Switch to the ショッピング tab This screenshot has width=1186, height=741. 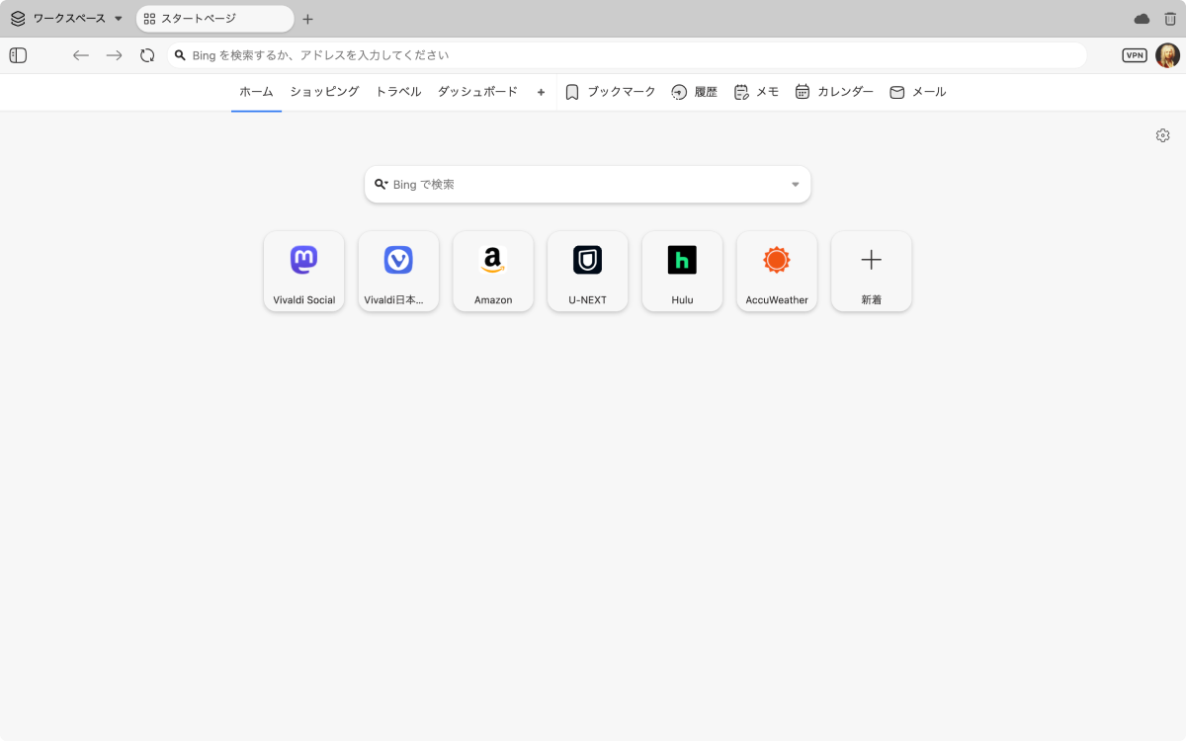324,92
